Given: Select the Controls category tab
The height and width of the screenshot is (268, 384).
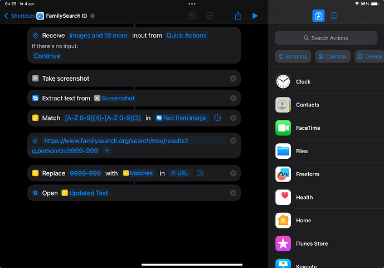Looking at the screenshot, I should [x=333, y=56].
